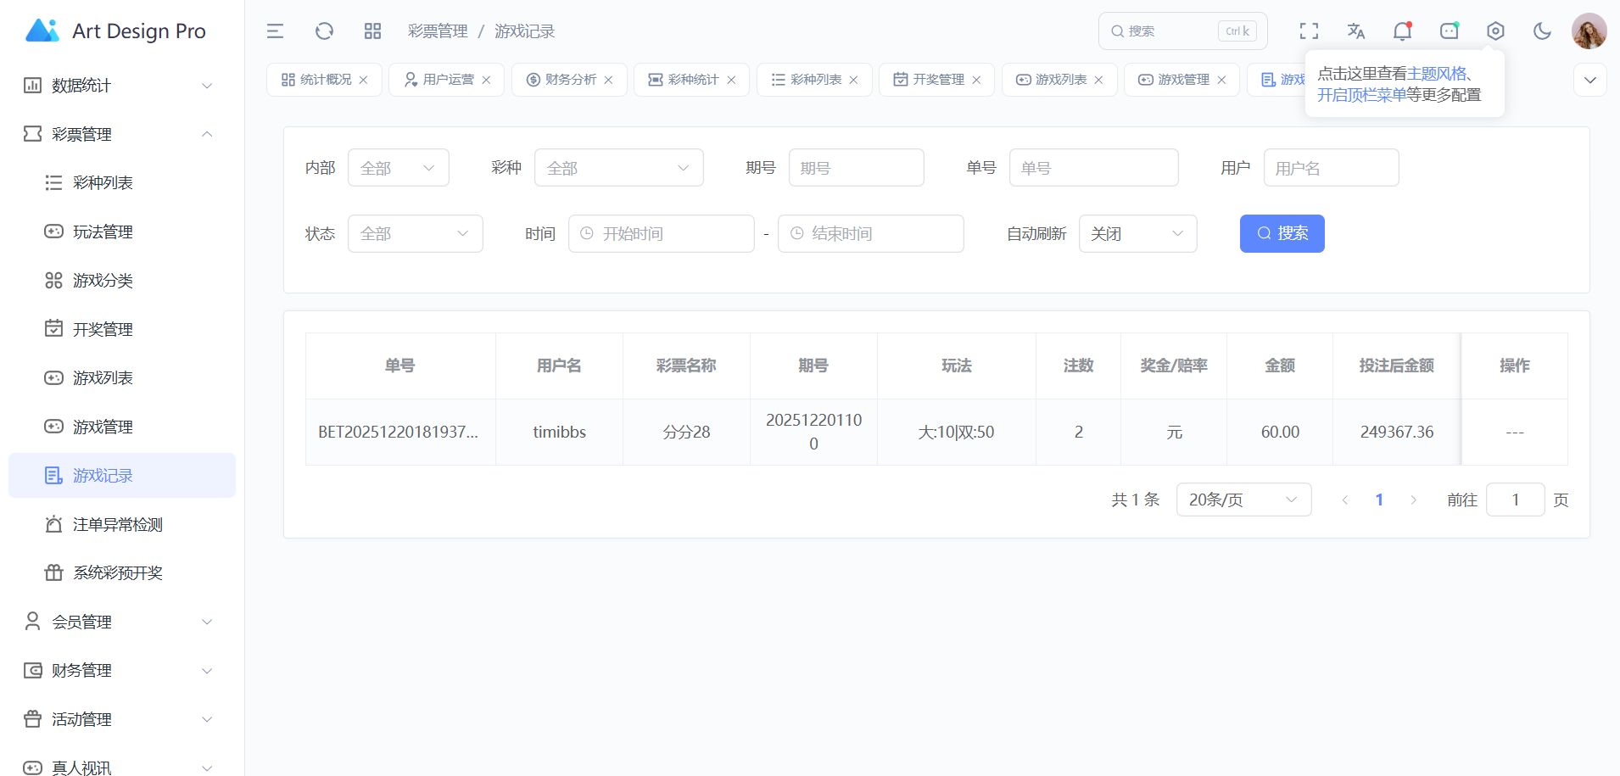Open the 彩种 dropdown filter
1620x776 pixels.
pos(618,168)
